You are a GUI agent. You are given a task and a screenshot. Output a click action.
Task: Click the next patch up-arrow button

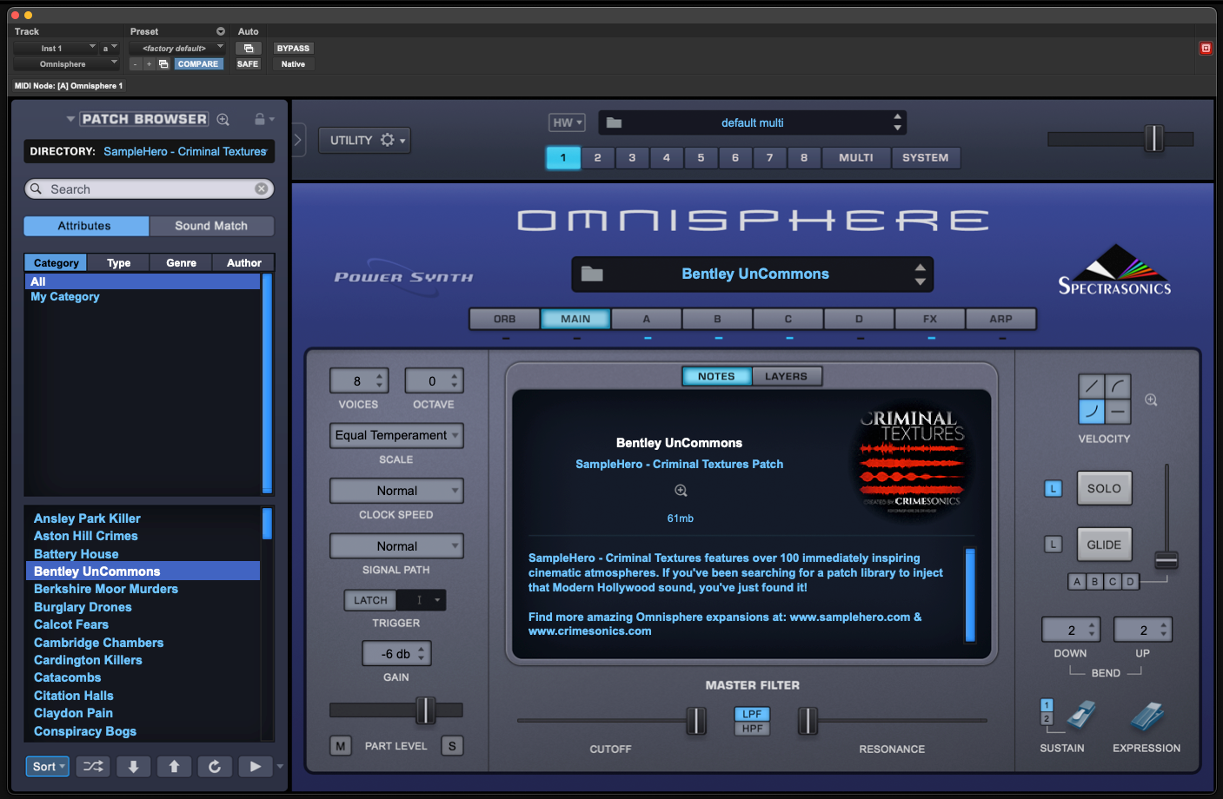tap(174, 766)
